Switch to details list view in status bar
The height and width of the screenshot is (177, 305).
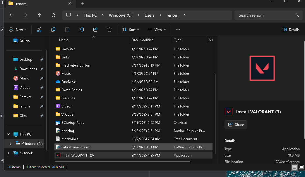click(294, 167)
